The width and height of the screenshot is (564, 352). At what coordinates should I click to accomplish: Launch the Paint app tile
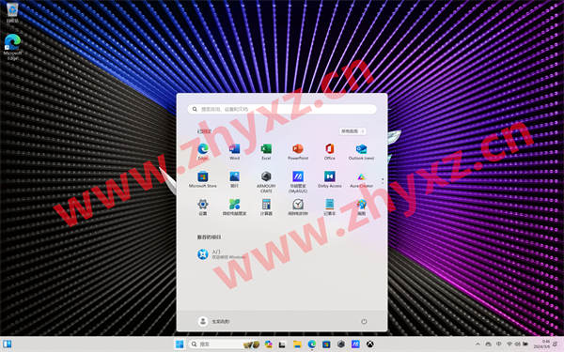point(361,207)
